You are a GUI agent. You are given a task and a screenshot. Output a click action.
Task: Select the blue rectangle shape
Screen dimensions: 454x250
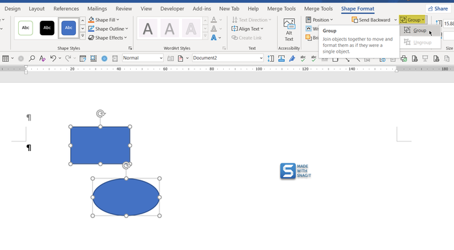tap(100, 145)
